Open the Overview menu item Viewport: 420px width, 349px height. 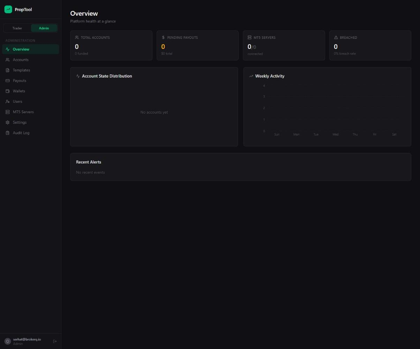(x=31, y=49)
